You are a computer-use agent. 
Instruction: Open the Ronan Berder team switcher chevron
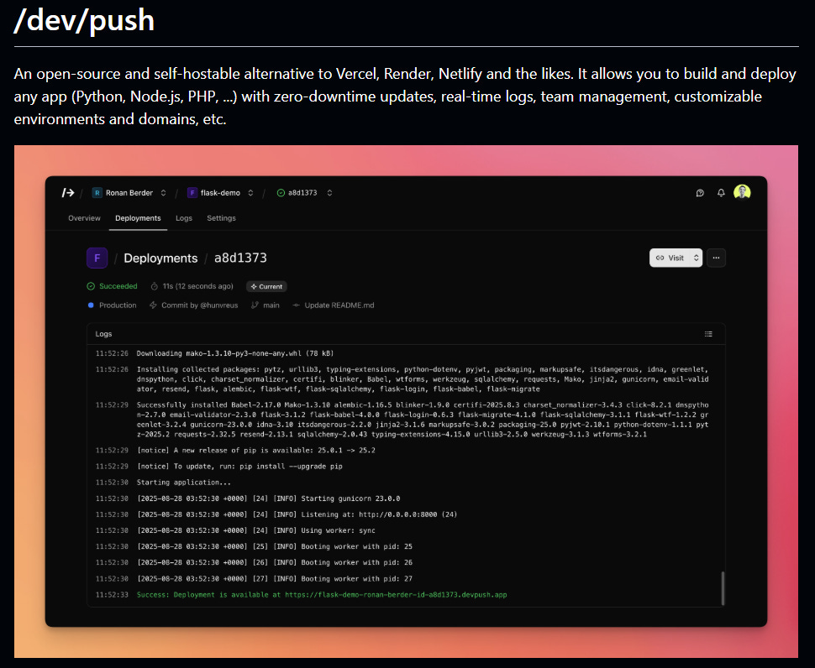pos(163,192)
